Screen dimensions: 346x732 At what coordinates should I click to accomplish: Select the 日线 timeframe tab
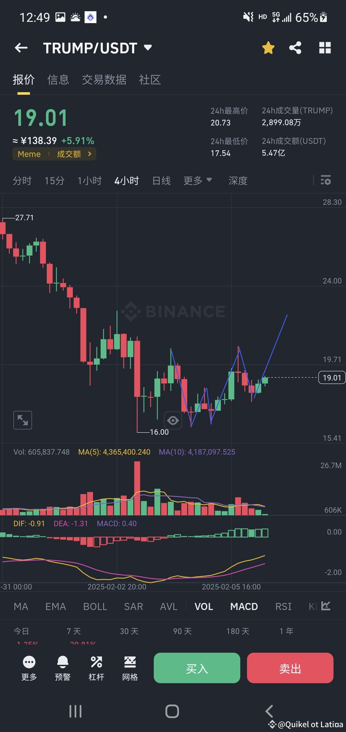161,180
